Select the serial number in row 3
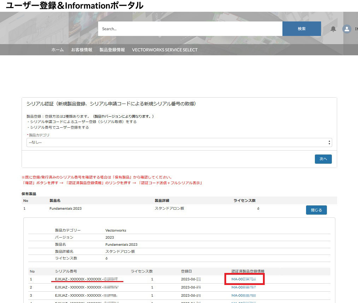Viewport: 358px width, 303px height. click(86, 296)
